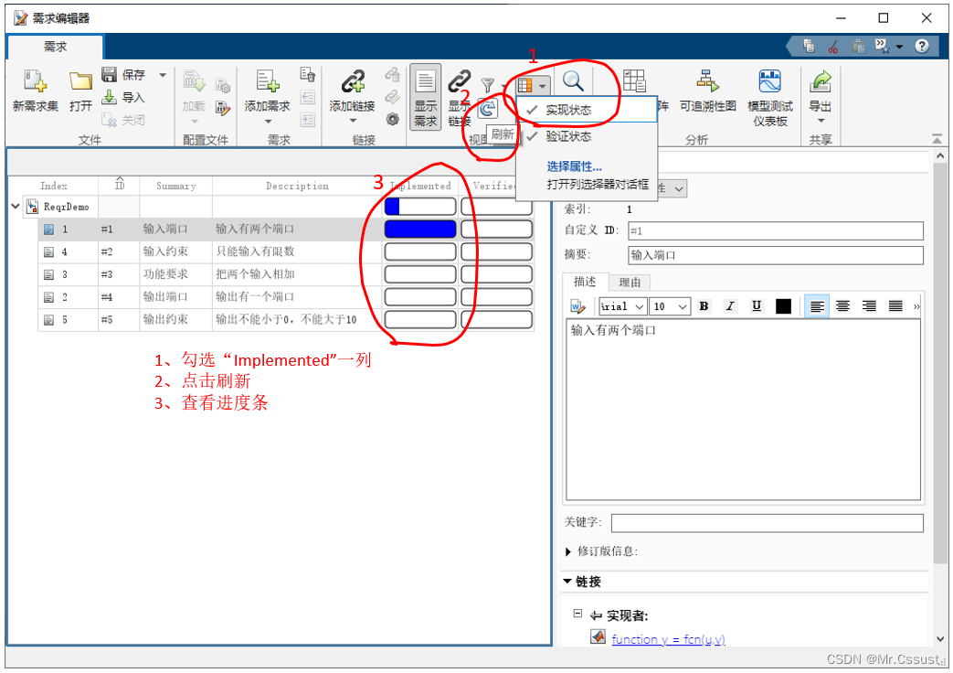Expand the 修订版信息 section

pos(570,551)
